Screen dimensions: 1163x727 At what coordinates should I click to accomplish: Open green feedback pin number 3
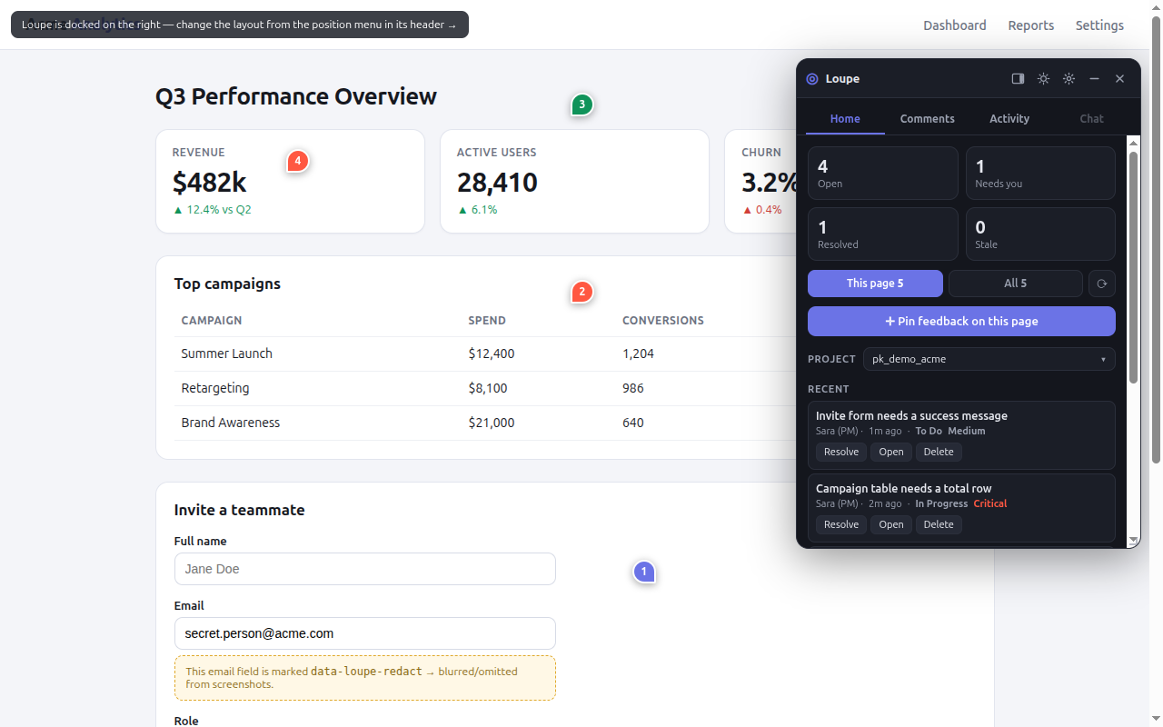click(581, 105)
